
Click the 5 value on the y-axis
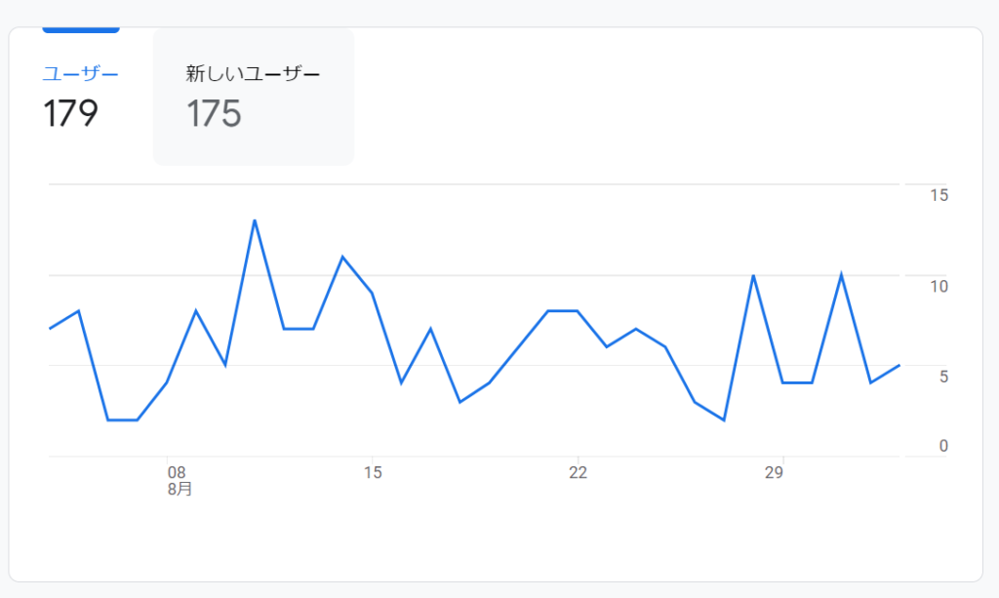[943, 376]
